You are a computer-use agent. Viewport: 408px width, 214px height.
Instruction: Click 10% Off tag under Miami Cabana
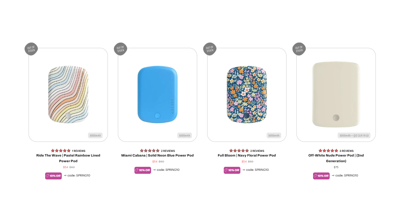(x=143, y=170)
